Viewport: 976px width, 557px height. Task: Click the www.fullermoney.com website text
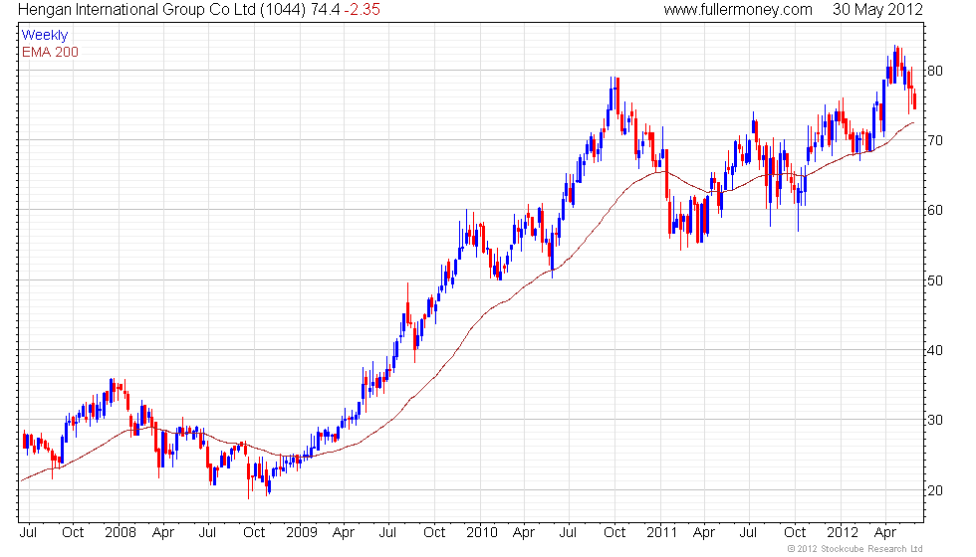click(x=738, y=10)
